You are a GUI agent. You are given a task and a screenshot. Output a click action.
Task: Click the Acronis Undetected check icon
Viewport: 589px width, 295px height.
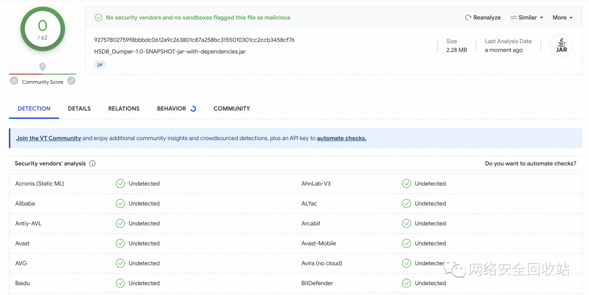pos(120,184)
